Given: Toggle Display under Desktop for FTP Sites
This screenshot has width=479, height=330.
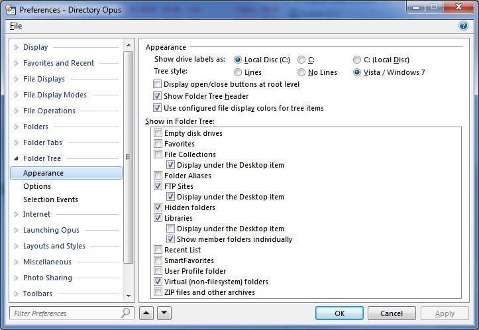Looking at the screenshot, I should [x=170, y=196].
